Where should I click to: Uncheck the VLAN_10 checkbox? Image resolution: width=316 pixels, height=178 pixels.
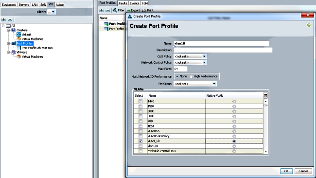140,141
